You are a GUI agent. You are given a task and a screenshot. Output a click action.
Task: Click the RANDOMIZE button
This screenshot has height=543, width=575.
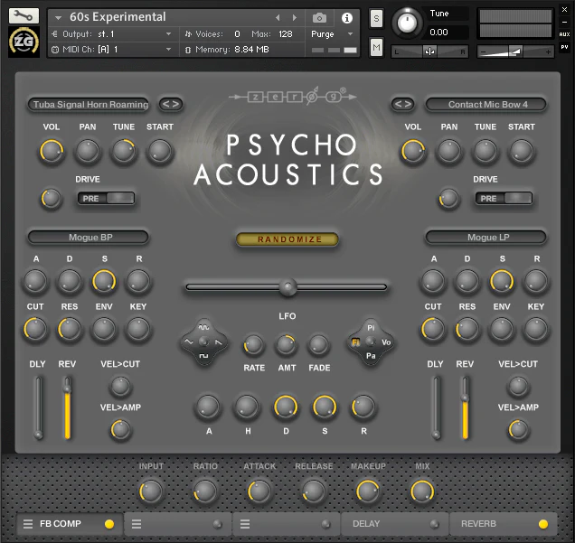tap(287, 239)
